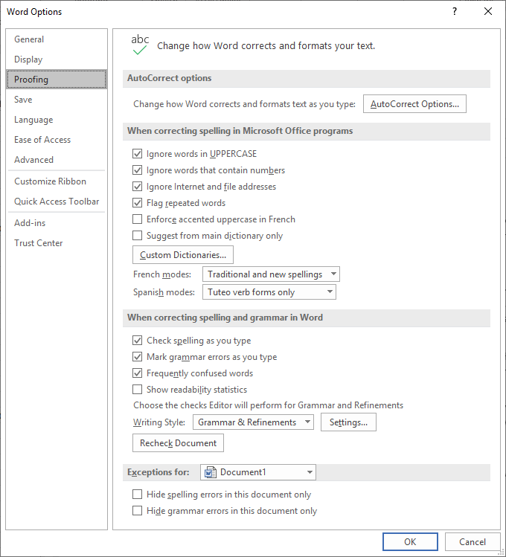Click the Word document icon beside Document1

(x=211, y=472)
